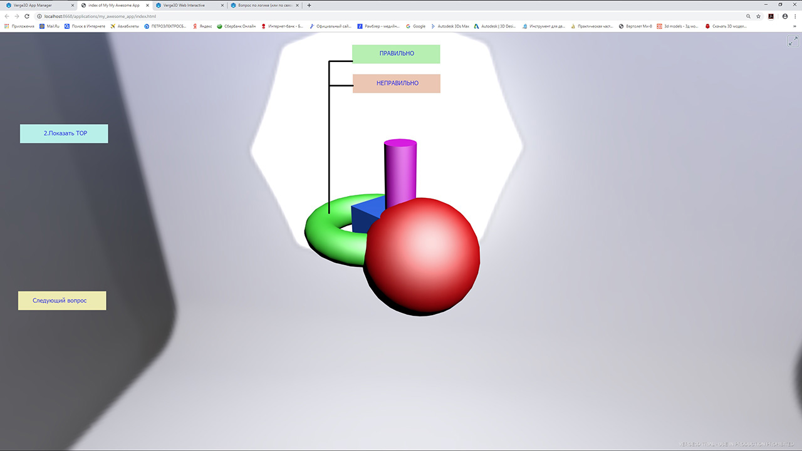Open the Приложения apps bookmark
802x451 pixels.
[x=19, y=26]
